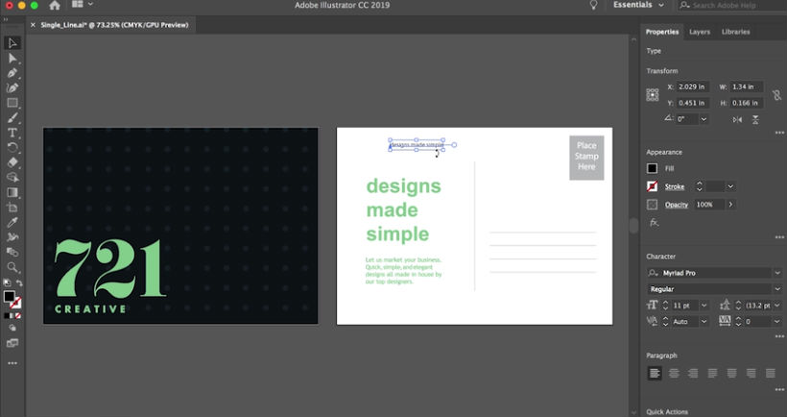Select the Type tool
The width and height of the screenshot is (787, 417).
pyautogui.click(x=12, y=133)
